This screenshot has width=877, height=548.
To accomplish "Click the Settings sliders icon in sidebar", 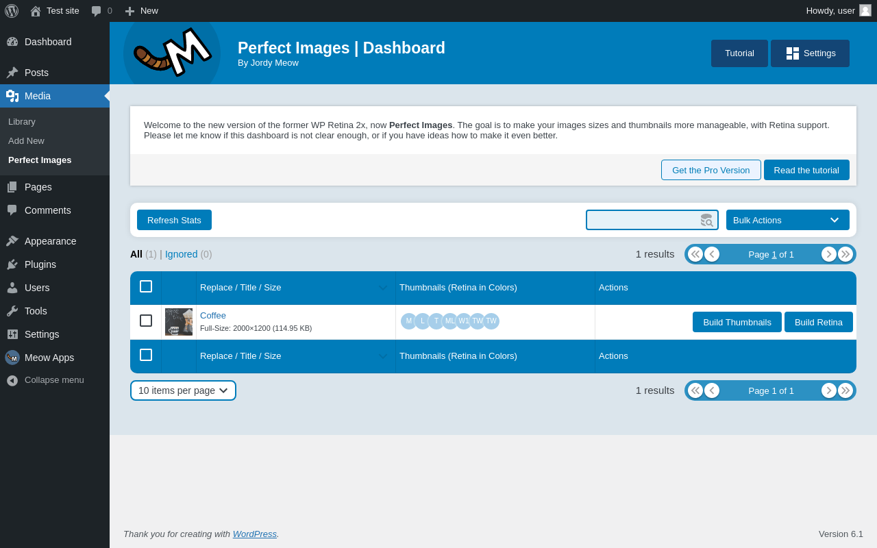I will click(12, 334).
